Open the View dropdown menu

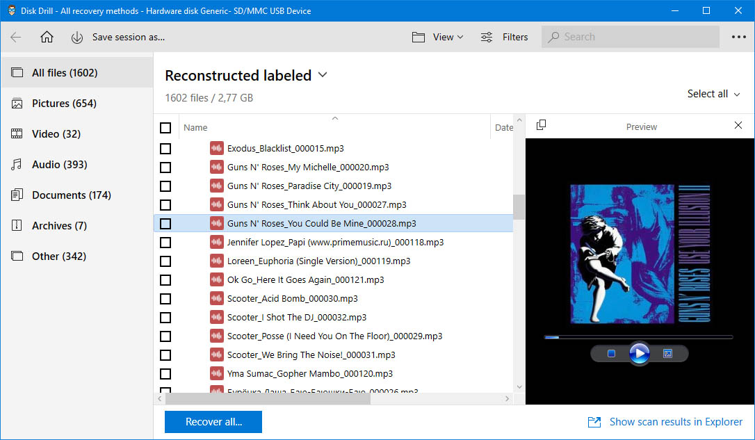[x=448, y=37]
